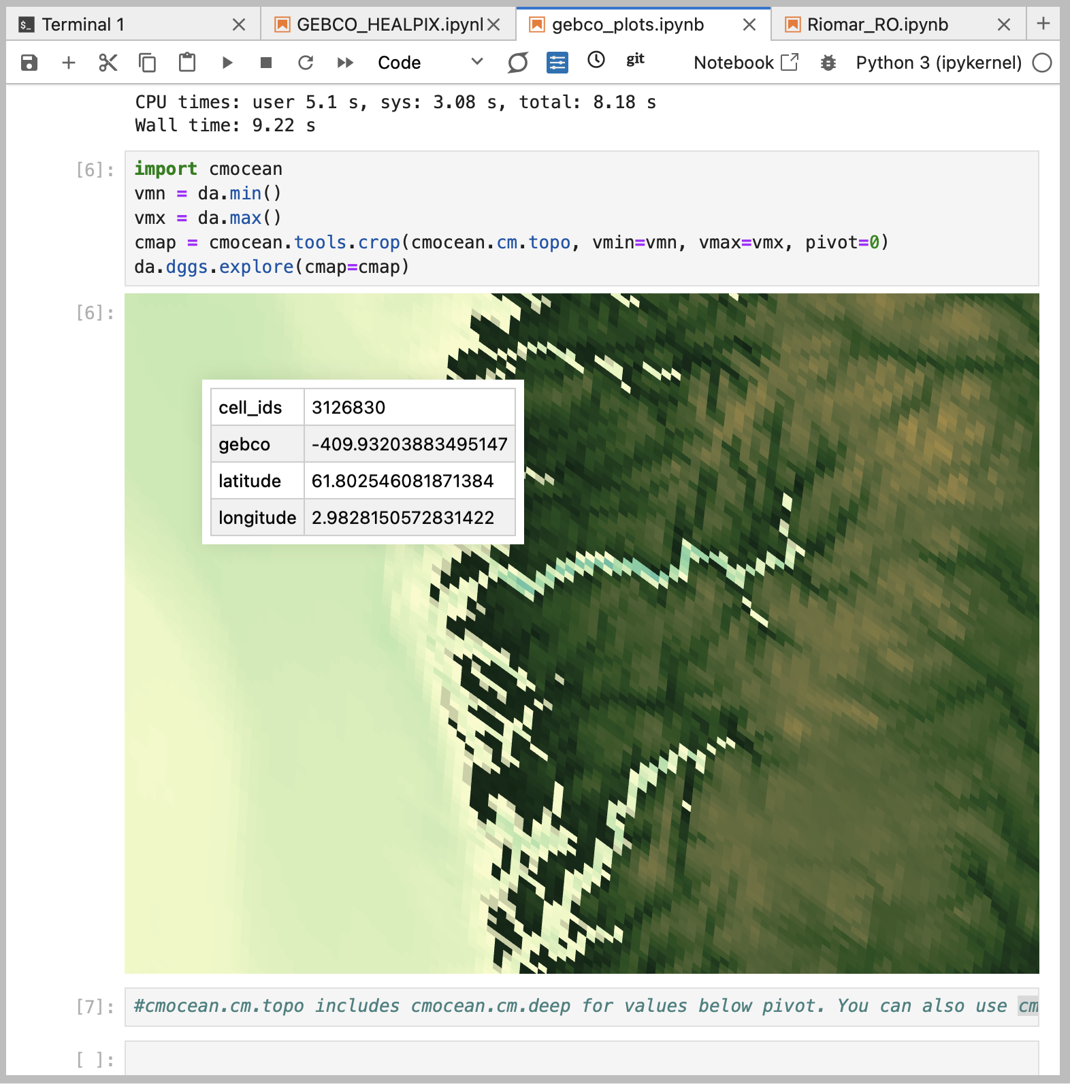Open a new launcher tab with plus
This screenshot has width=1070, height=1084.
(x=1043, y=24)
